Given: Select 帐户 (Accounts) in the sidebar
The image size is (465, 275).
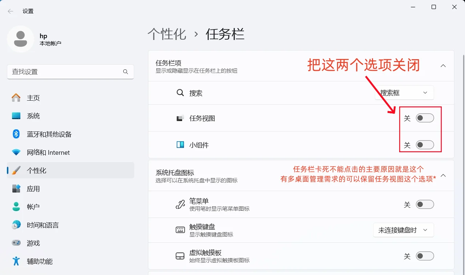Looking at the screenshot, I should click(33, 207).
